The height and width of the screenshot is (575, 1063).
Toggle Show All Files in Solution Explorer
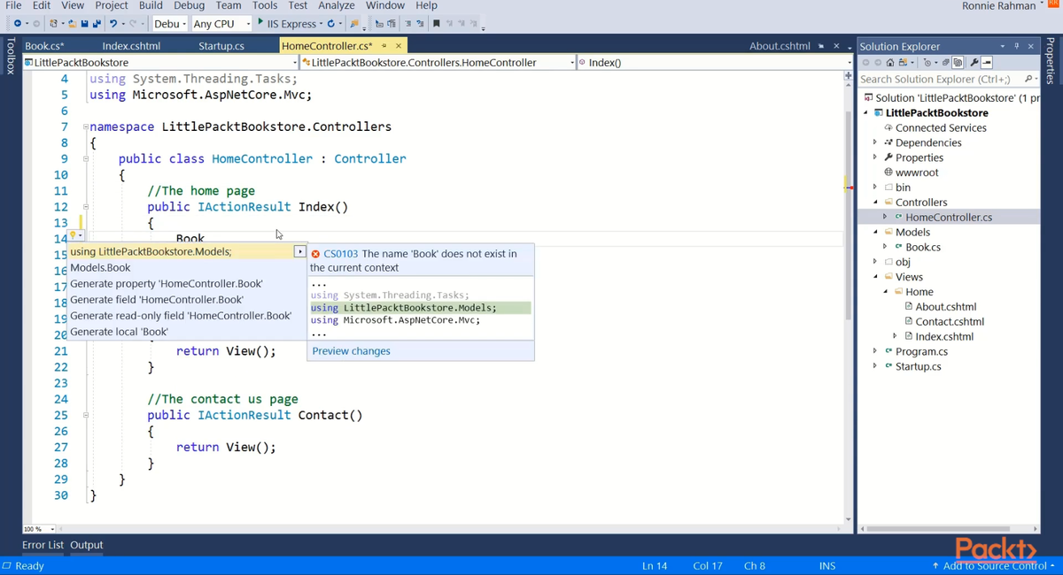click(957, 63)
